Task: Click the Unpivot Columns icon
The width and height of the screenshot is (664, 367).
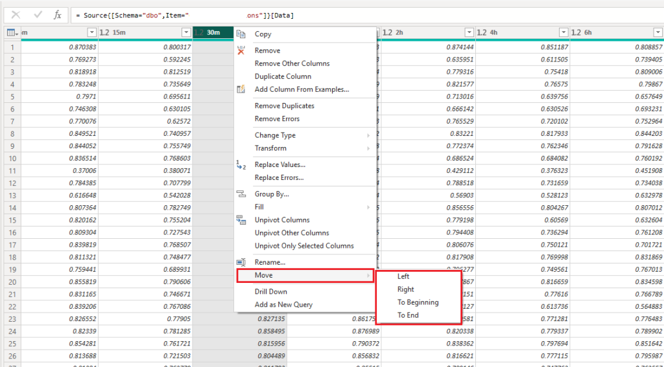Action: (x=241, y=220)
